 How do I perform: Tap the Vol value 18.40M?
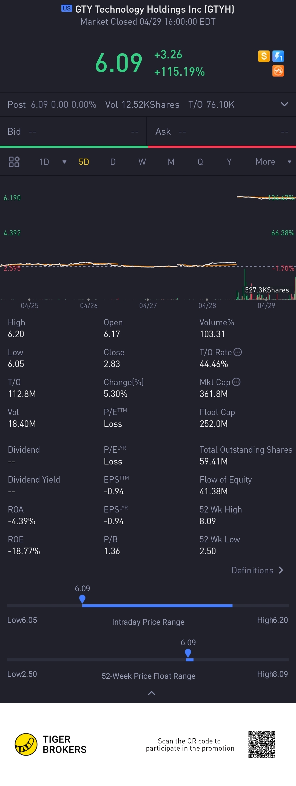[x=22, y=424]
